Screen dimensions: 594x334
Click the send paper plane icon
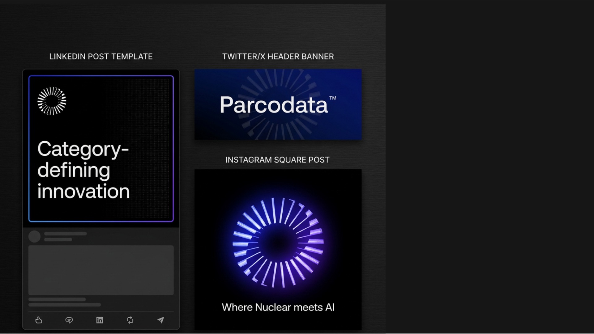click(x=160, y=320)
